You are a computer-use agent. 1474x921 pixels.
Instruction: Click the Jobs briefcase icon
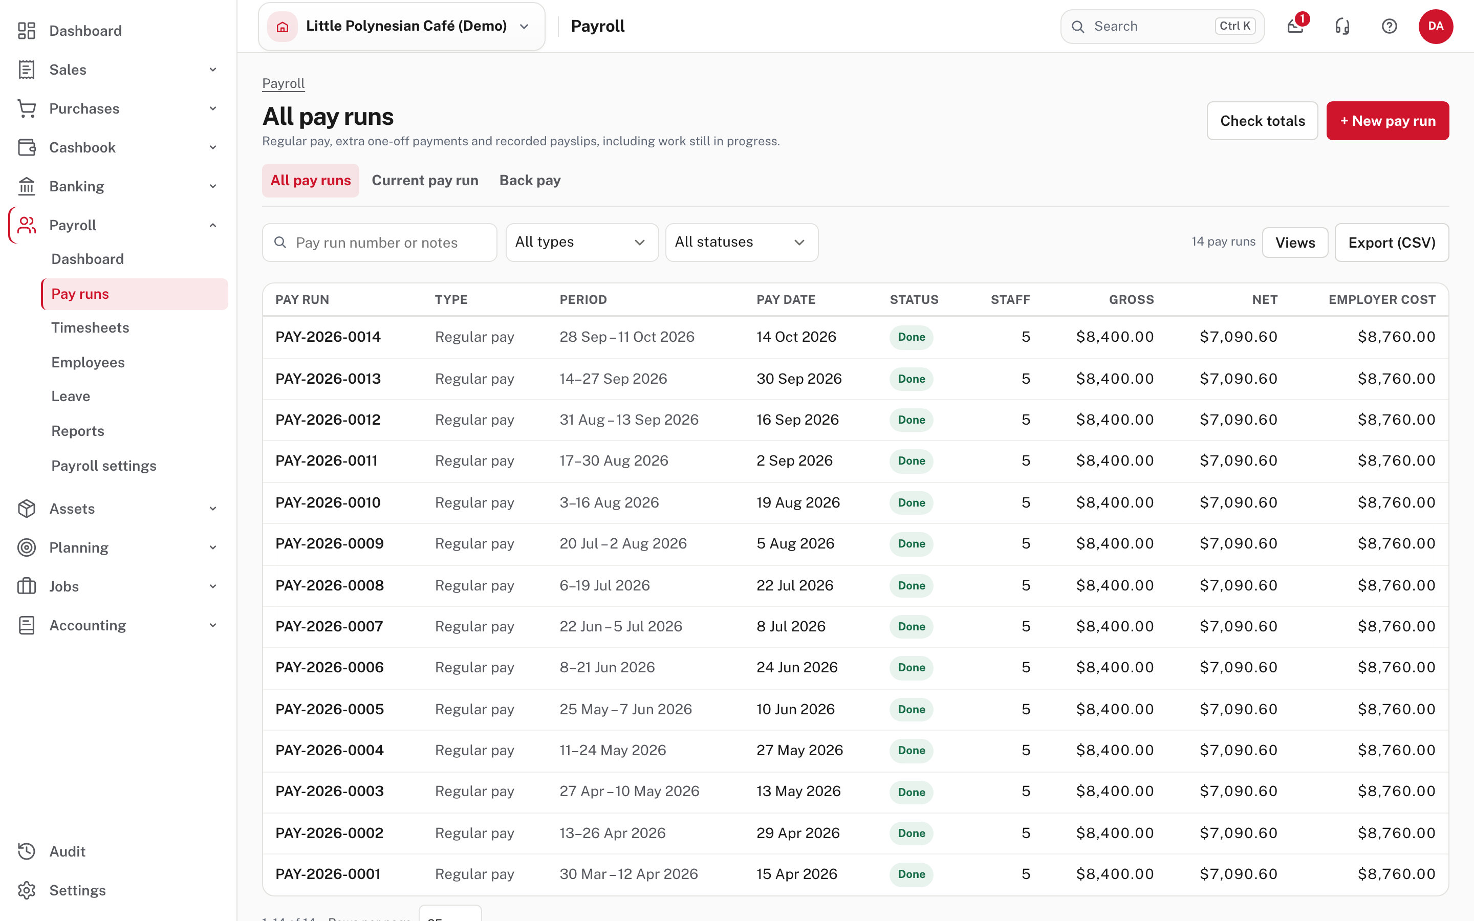[x=26, y=586]
